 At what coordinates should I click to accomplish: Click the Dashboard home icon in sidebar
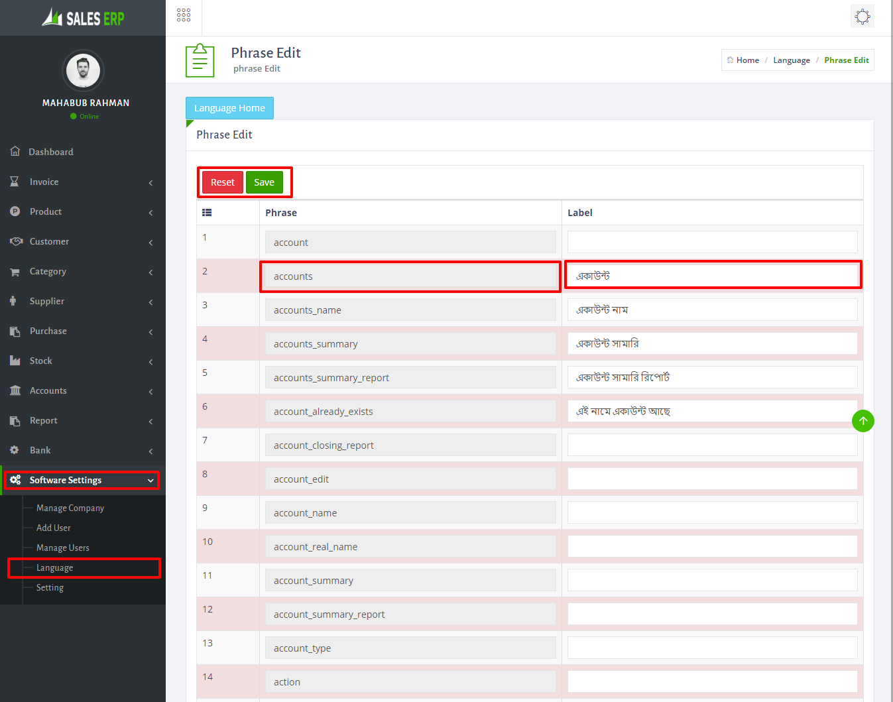15,151
